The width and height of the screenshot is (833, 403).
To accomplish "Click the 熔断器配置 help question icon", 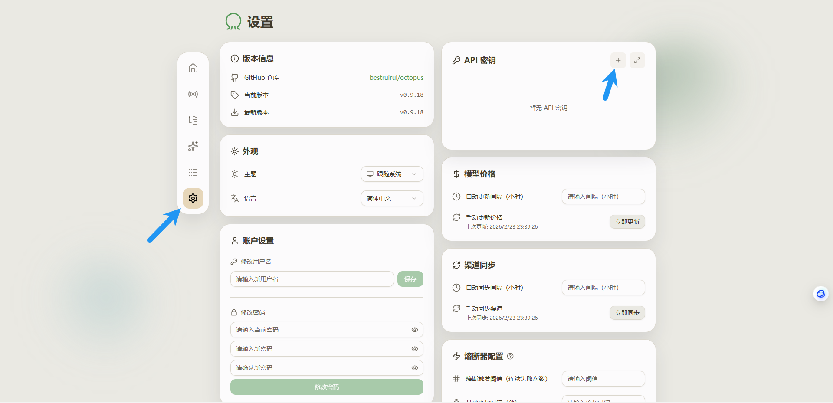I will point(510,356).
